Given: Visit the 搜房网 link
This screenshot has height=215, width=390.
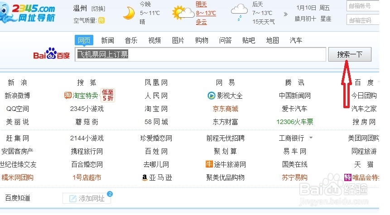Looking at the screenshot, I should click(x=364, y=122).
